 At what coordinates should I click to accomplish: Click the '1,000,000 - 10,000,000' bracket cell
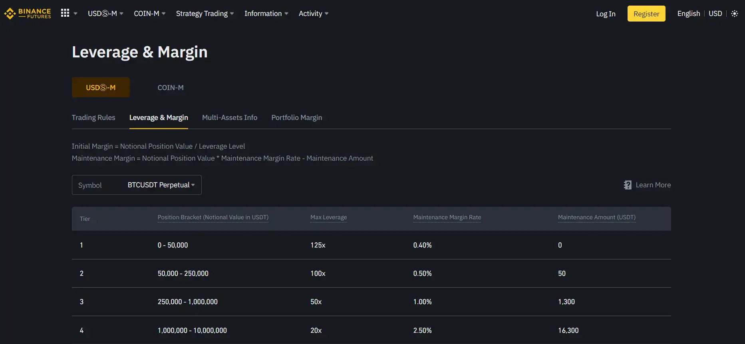click(x=192, y=330)
